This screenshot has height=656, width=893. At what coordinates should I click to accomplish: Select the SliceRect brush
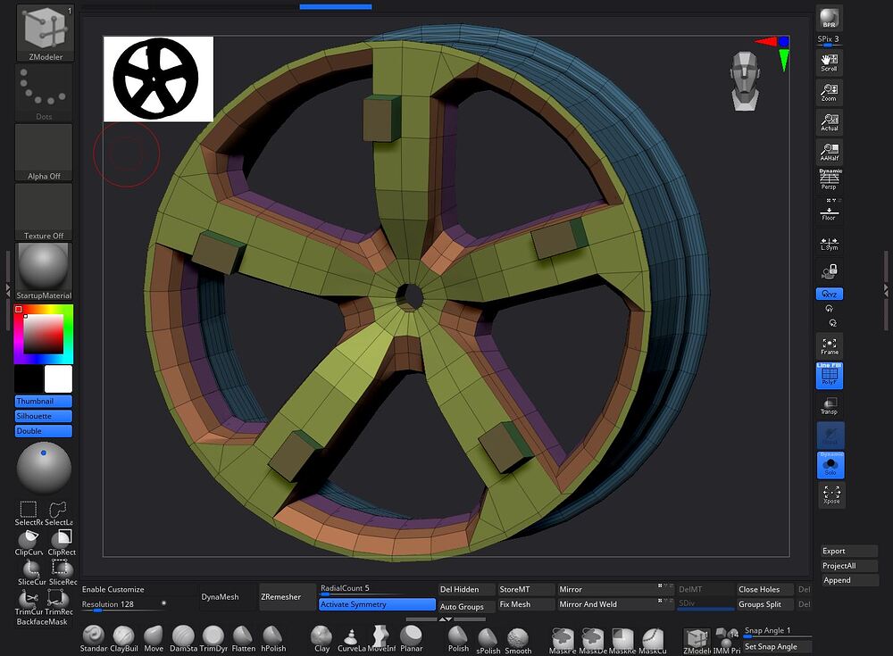click(62, 572)
